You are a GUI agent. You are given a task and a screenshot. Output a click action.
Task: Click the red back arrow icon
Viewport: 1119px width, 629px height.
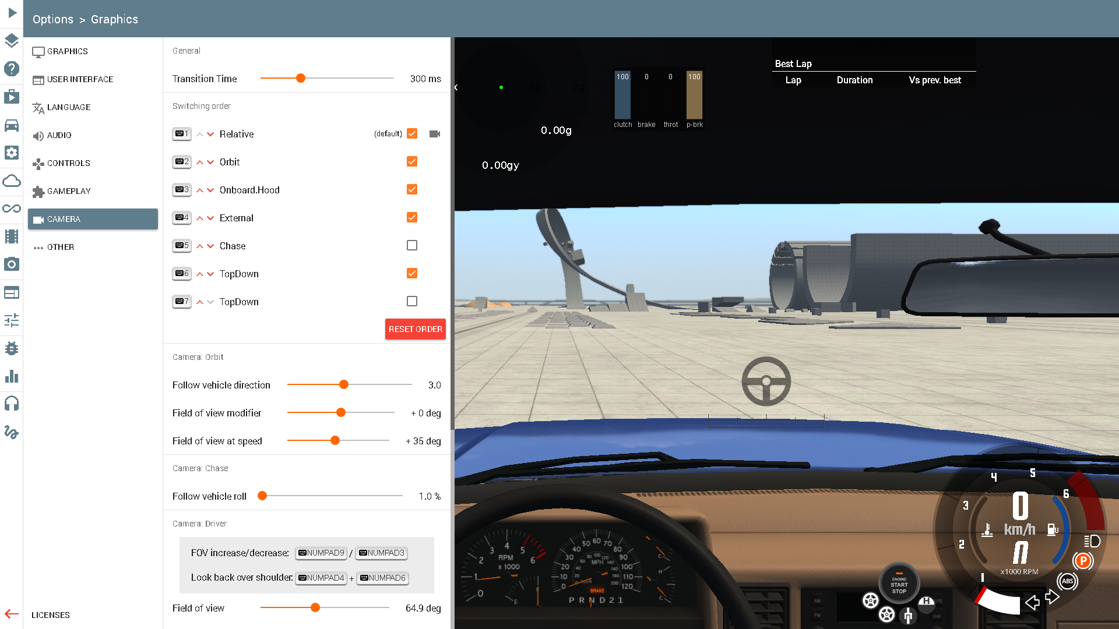click(12, 614)
